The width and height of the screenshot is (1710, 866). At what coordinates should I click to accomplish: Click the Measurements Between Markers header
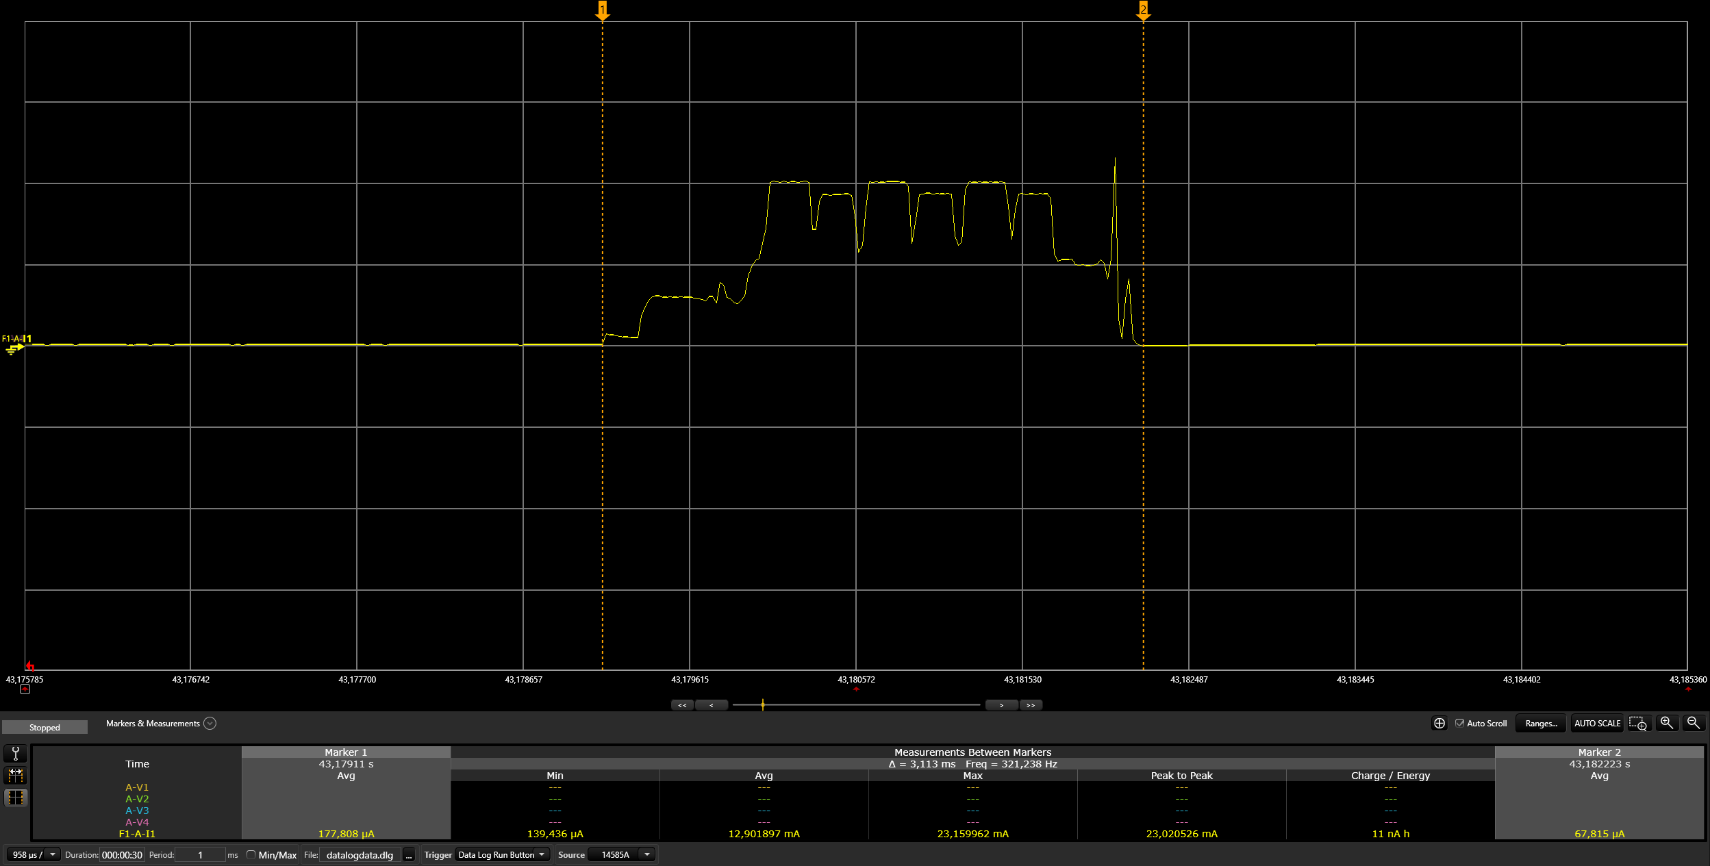972,752
